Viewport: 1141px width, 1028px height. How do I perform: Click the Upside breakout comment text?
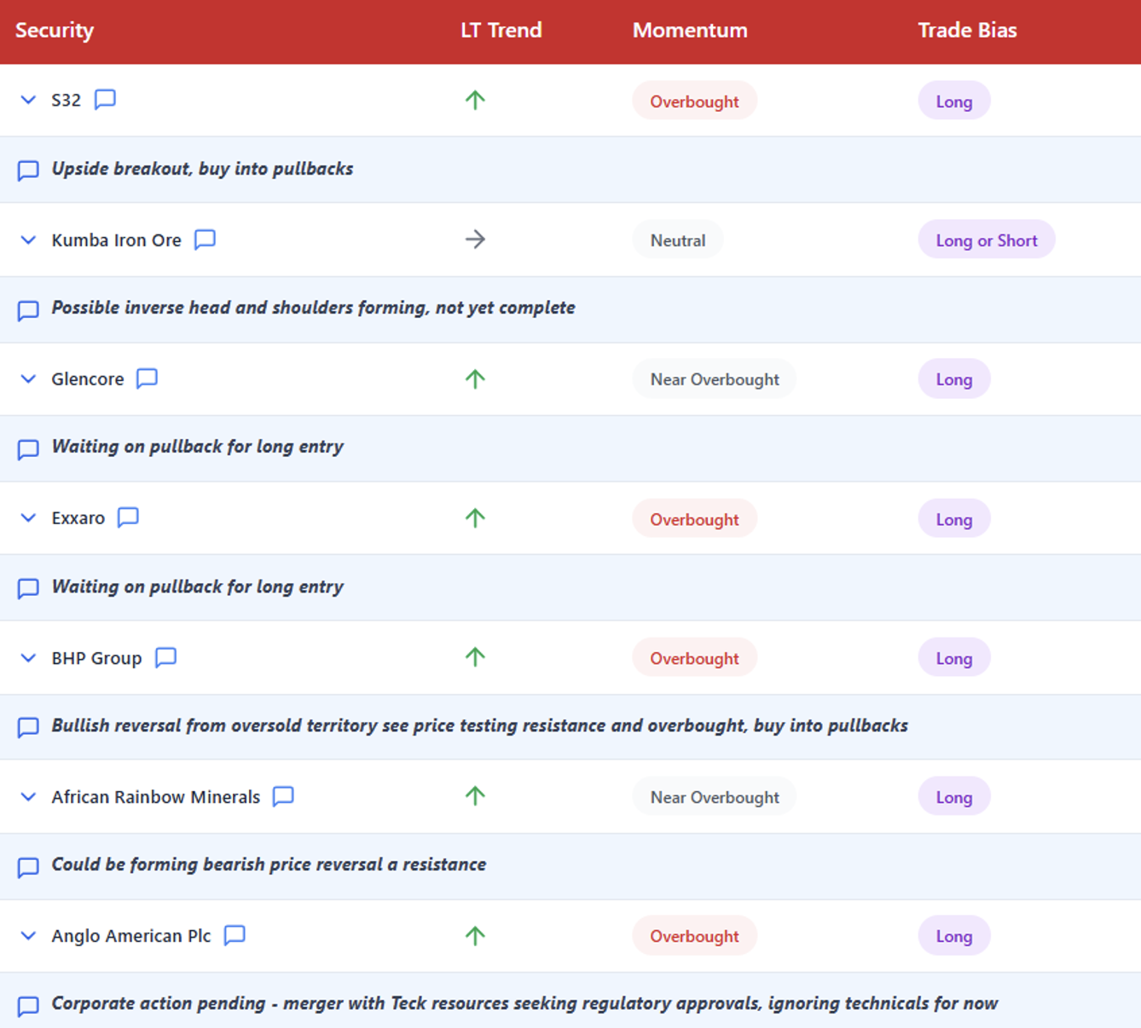point(202,169)
